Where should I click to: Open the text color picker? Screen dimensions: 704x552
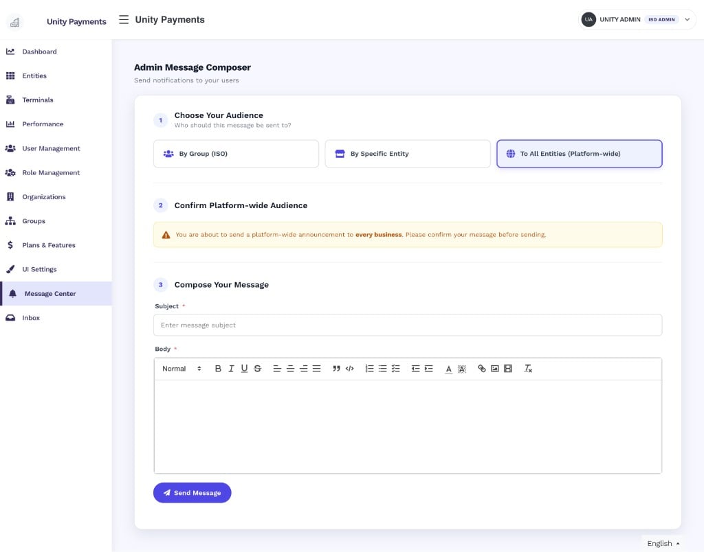[448, 369]
